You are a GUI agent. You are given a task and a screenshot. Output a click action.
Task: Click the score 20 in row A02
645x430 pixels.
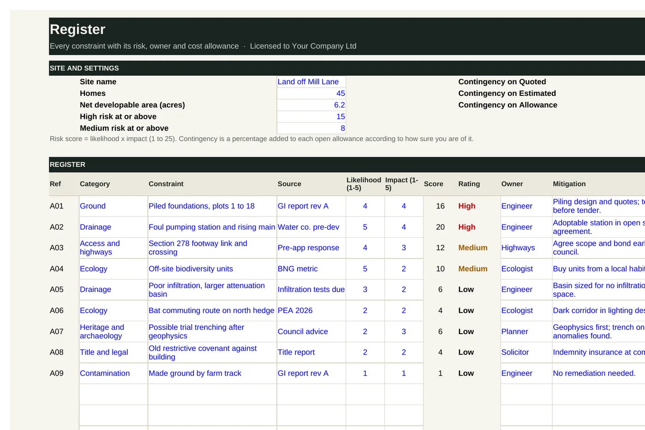(x=440, y=227)
